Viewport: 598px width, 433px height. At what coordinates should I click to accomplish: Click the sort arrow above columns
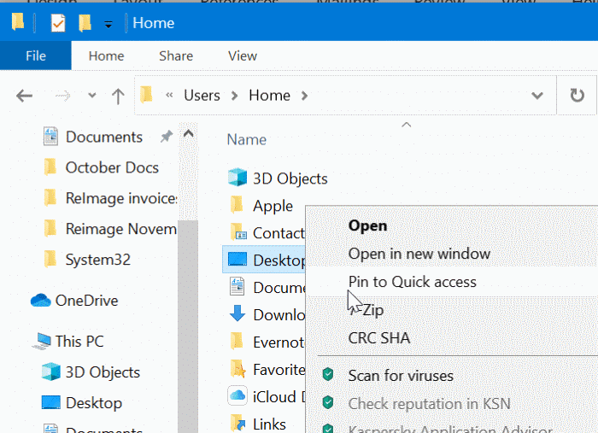click(x=406, y=125)
